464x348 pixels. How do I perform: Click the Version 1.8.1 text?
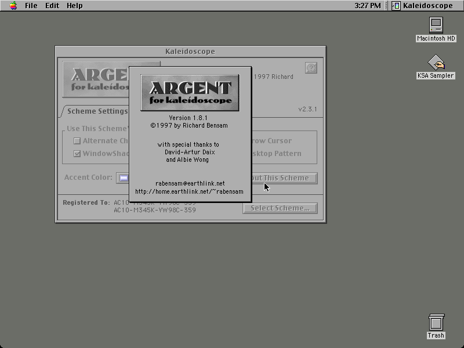pos(188,118)
